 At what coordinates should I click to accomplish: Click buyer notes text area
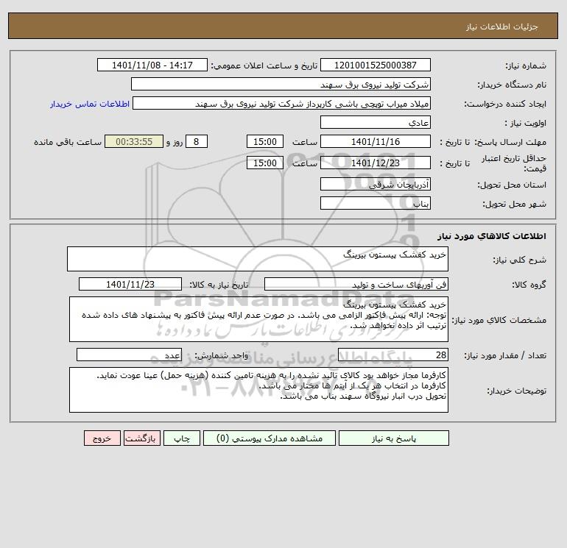coord(258,390)
